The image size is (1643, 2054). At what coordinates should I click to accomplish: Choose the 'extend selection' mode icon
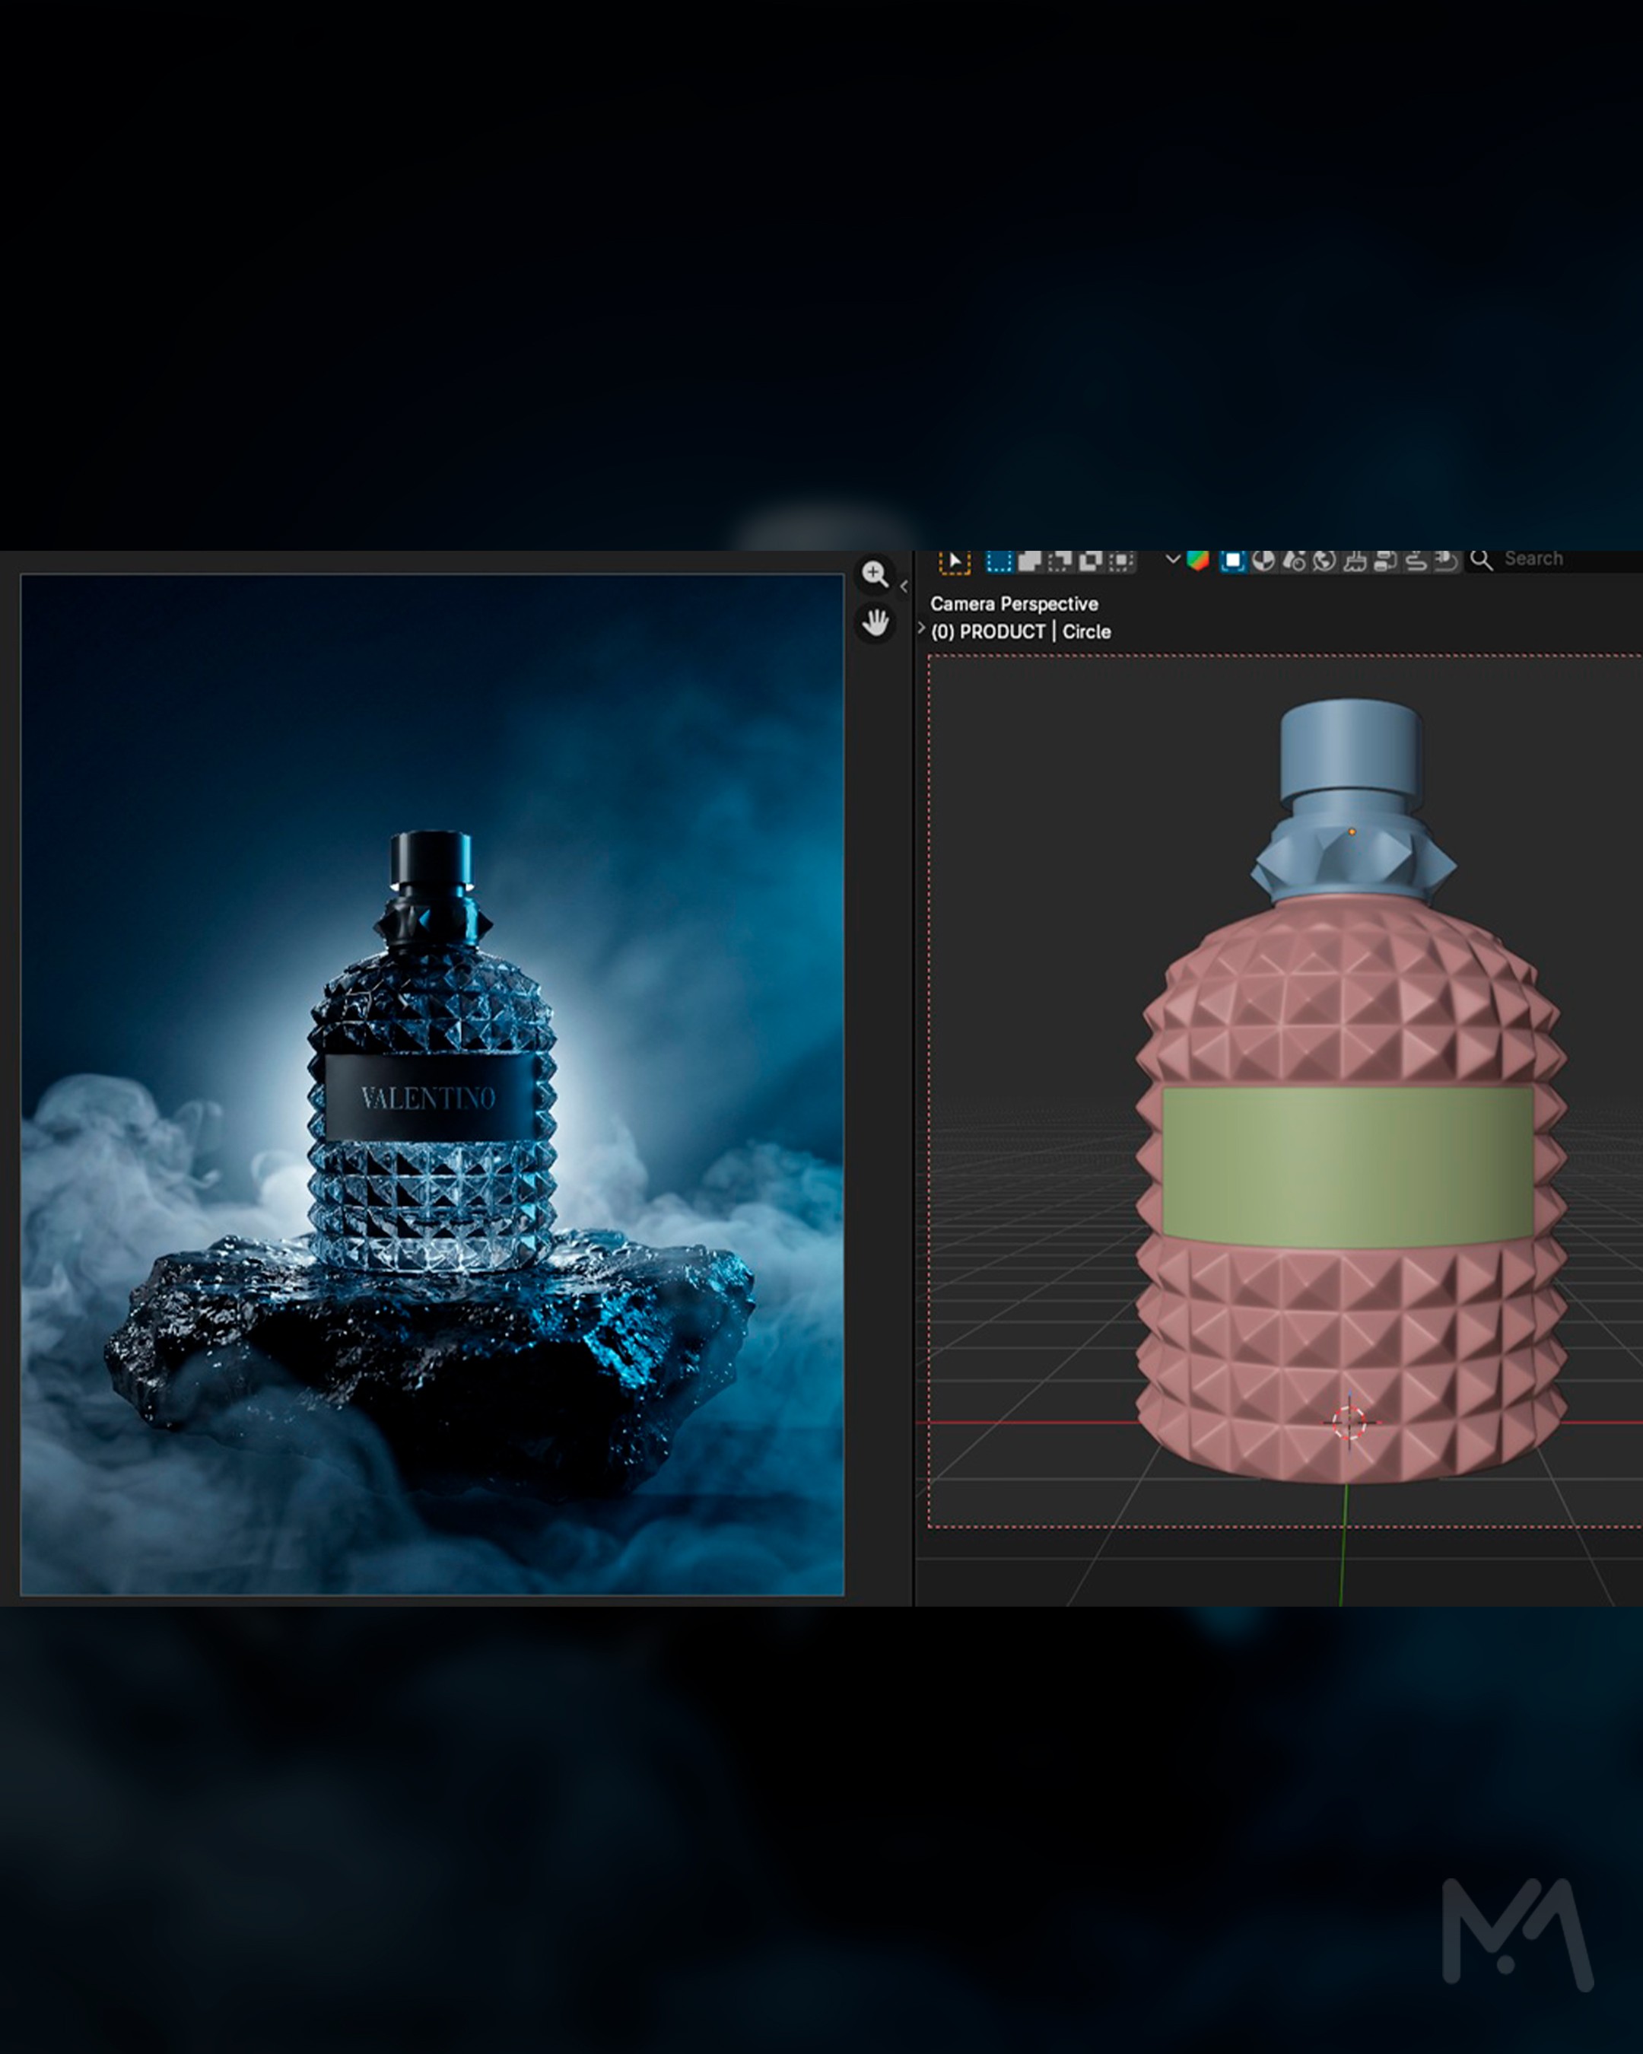pyautogui.click(x=1030, y=561)
